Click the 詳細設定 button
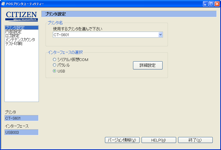Screen dimensions: 221x150 click(148, 65)
